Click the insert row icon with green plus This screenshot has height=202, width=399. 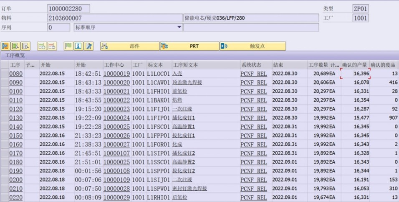(42, 46)
